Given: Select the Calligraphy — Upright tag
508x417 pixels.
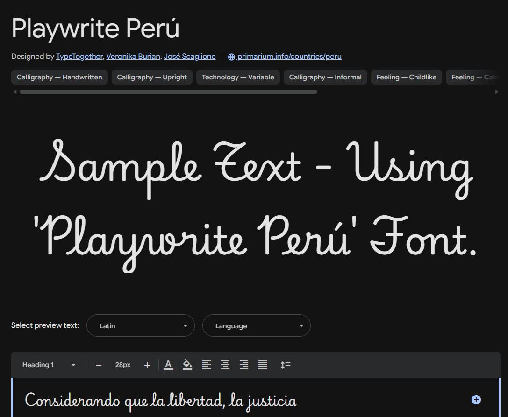Looking at the screenshot, I should click(x=152, y=77).
